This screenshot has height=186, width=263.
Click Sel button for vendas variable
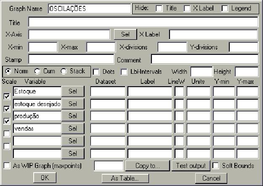pyautogui.click(x=73, y=128)
